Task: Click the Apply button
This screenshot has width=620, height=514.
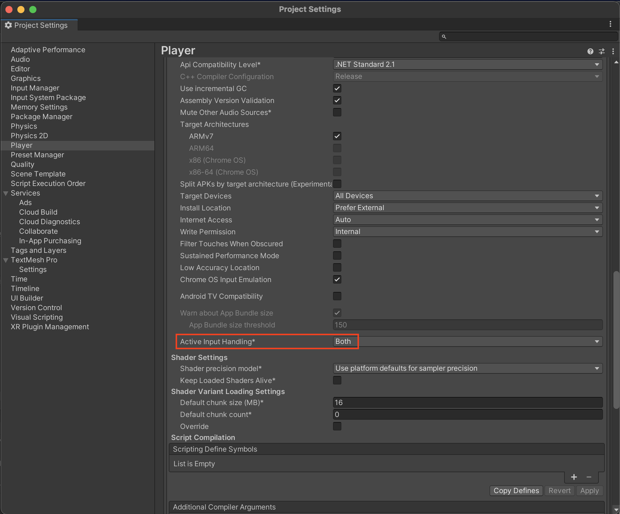Action: (590, 491)
